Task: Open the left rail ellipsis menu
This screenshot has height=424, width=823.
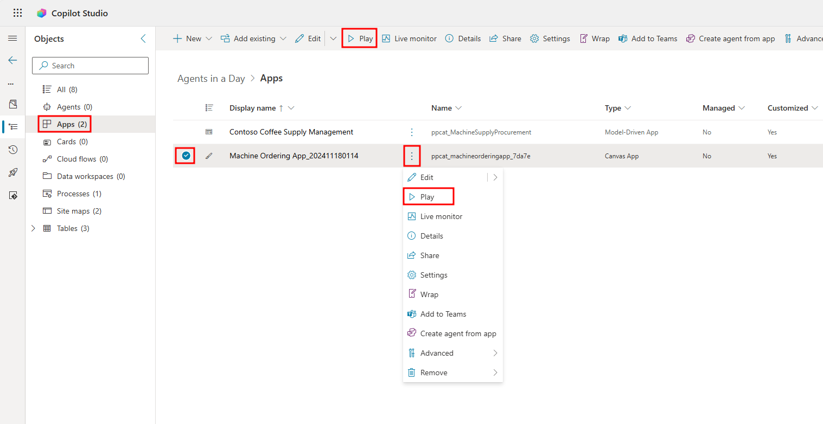Action: click(x=11, y=84)
